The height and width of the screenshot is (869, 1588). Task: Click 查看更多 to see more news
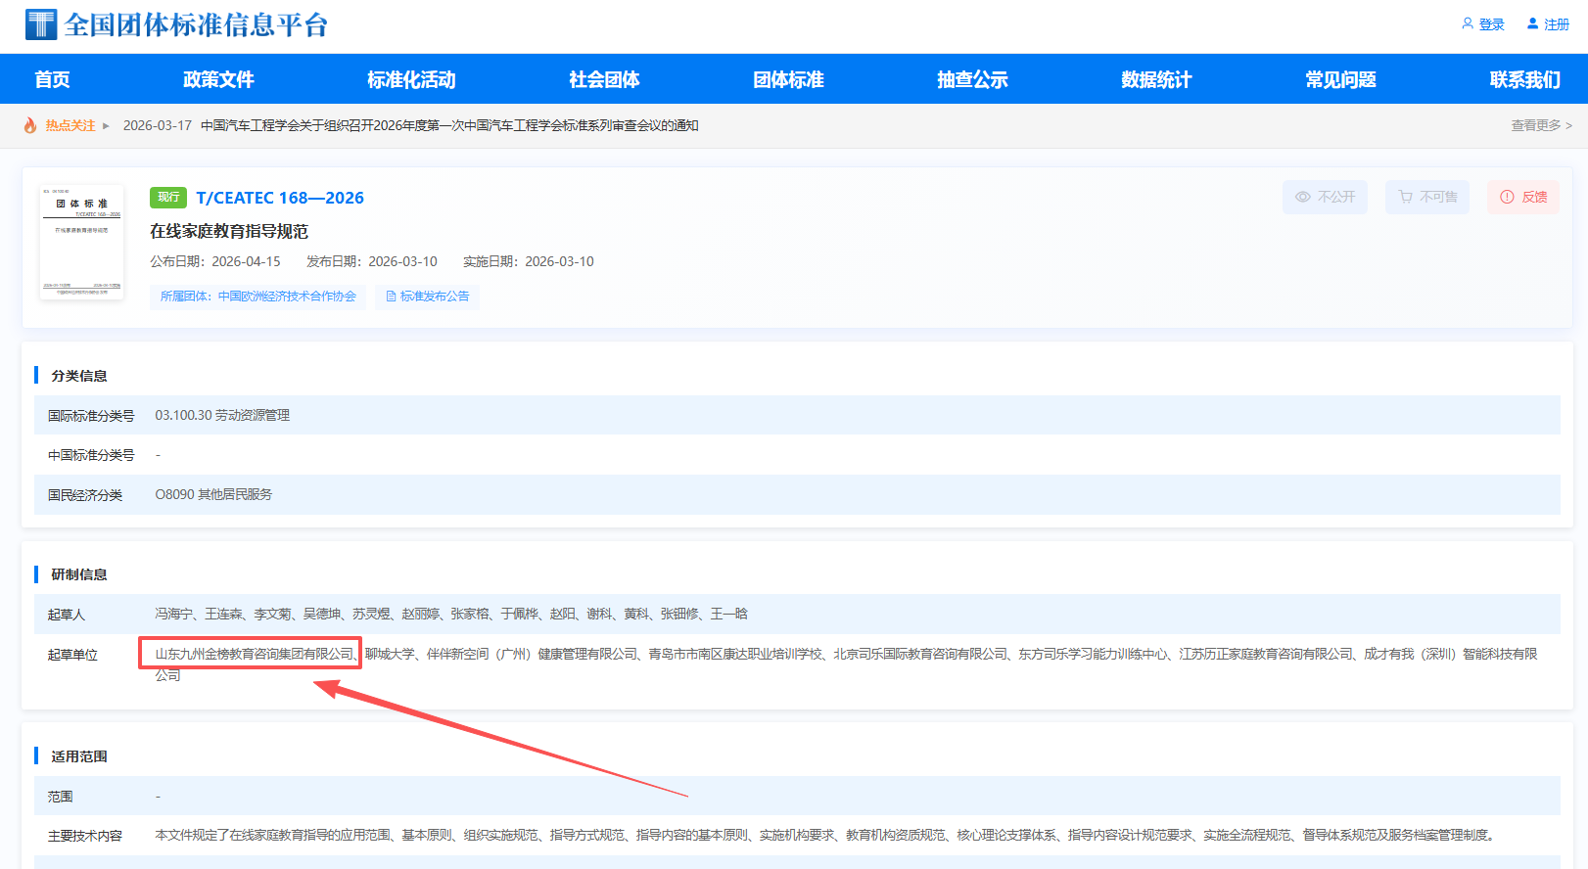(1540, 125)
